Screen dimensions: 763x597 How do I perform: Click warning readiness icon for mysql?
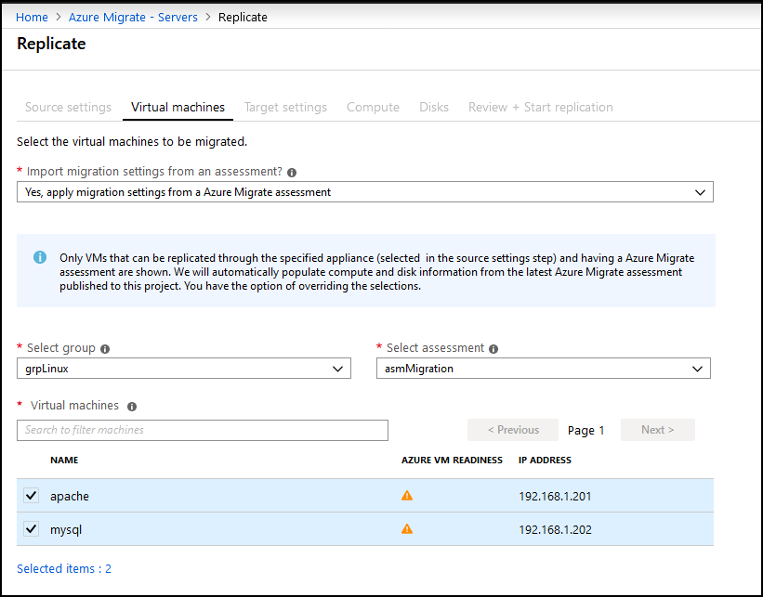407,529
